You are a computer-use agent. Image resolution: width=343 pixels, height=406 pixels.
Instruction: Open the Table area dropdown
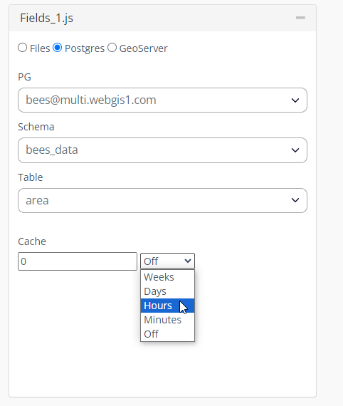click(x=162, y=200)
